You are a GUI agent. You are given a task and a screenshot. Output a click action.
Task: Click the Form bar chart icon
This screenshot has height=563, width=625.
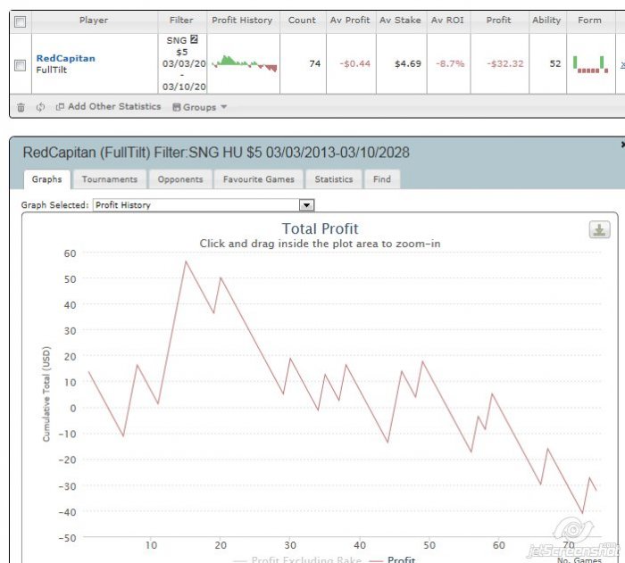(x=589, y=63)
